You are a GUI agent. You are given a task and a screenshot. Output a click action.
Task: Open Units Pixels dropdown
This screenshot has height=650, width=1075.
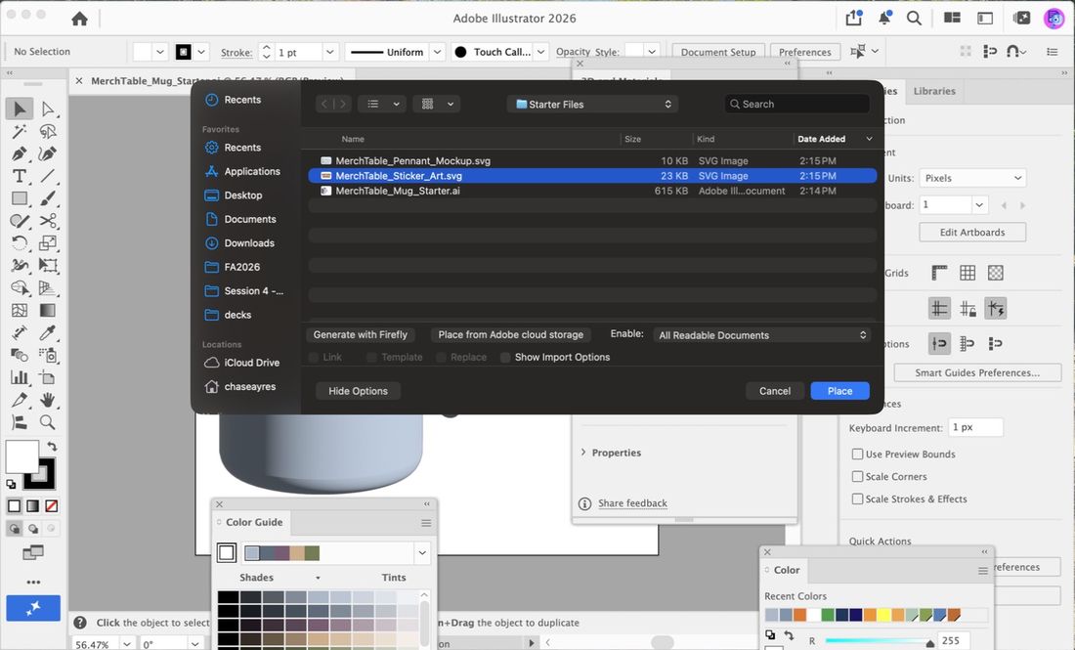click(x=972, y=178)
